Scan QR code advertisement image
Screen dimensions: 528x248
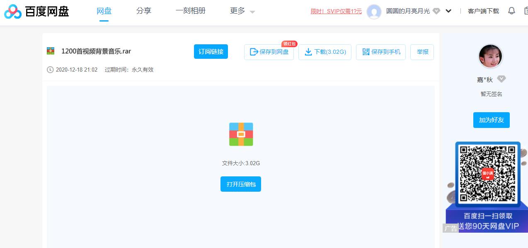pos(487,174)
